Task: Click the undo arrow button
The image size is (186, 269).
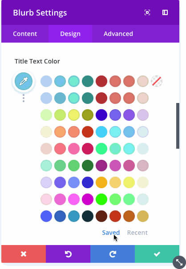Action: pos(68,254)
